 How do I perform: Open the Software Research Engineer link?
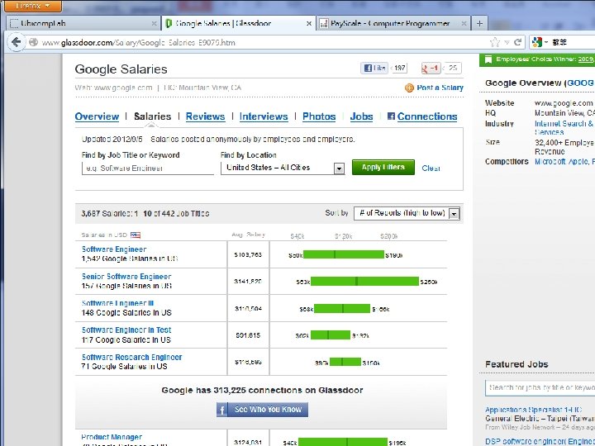click(x=131, y=358)
